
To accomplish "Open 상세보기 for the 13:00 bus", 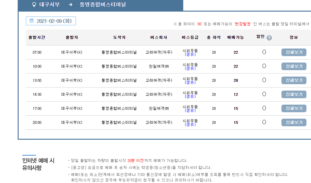I will (294, 81).
